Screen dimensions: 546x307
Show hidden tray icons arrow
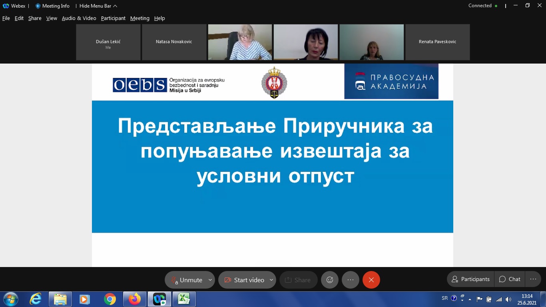pyautogui.click(x=470, y=299)
